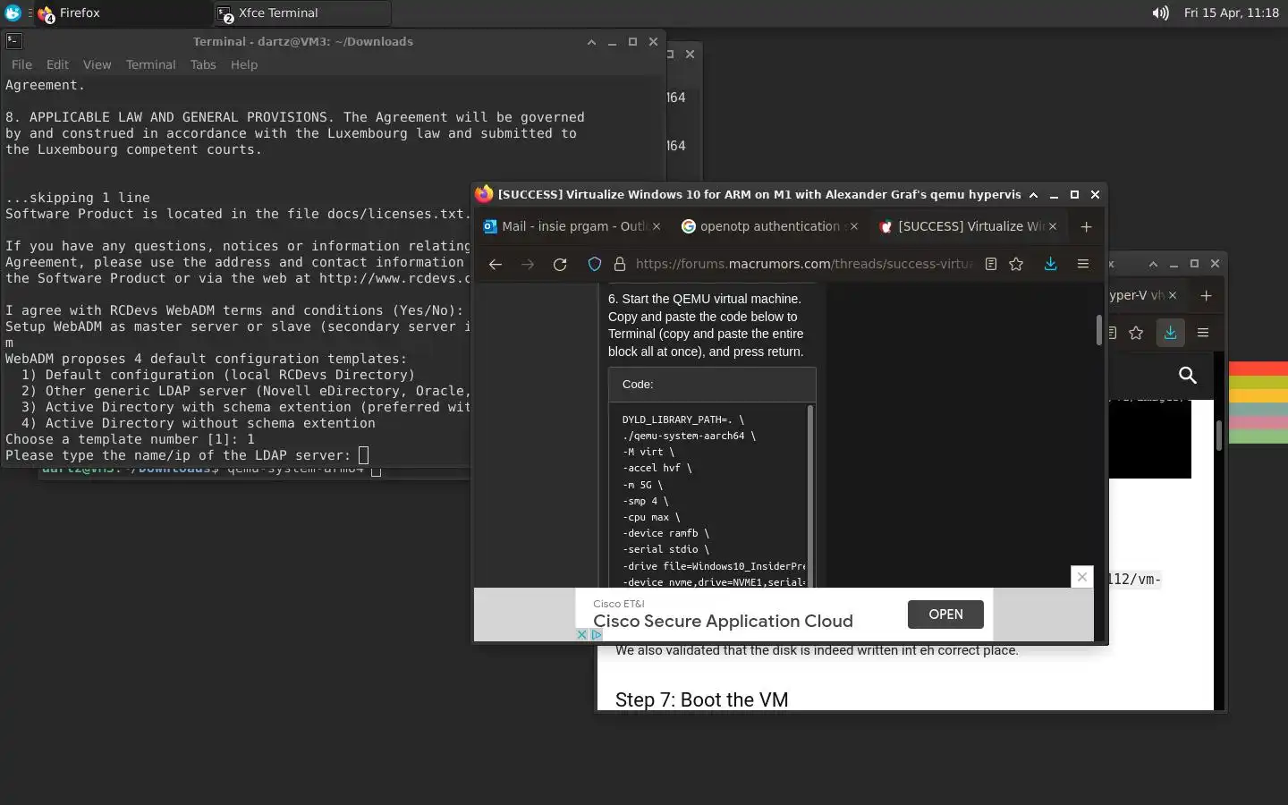
Task: Click the tracking protection shield icon
Action: (x=595, y=264)
